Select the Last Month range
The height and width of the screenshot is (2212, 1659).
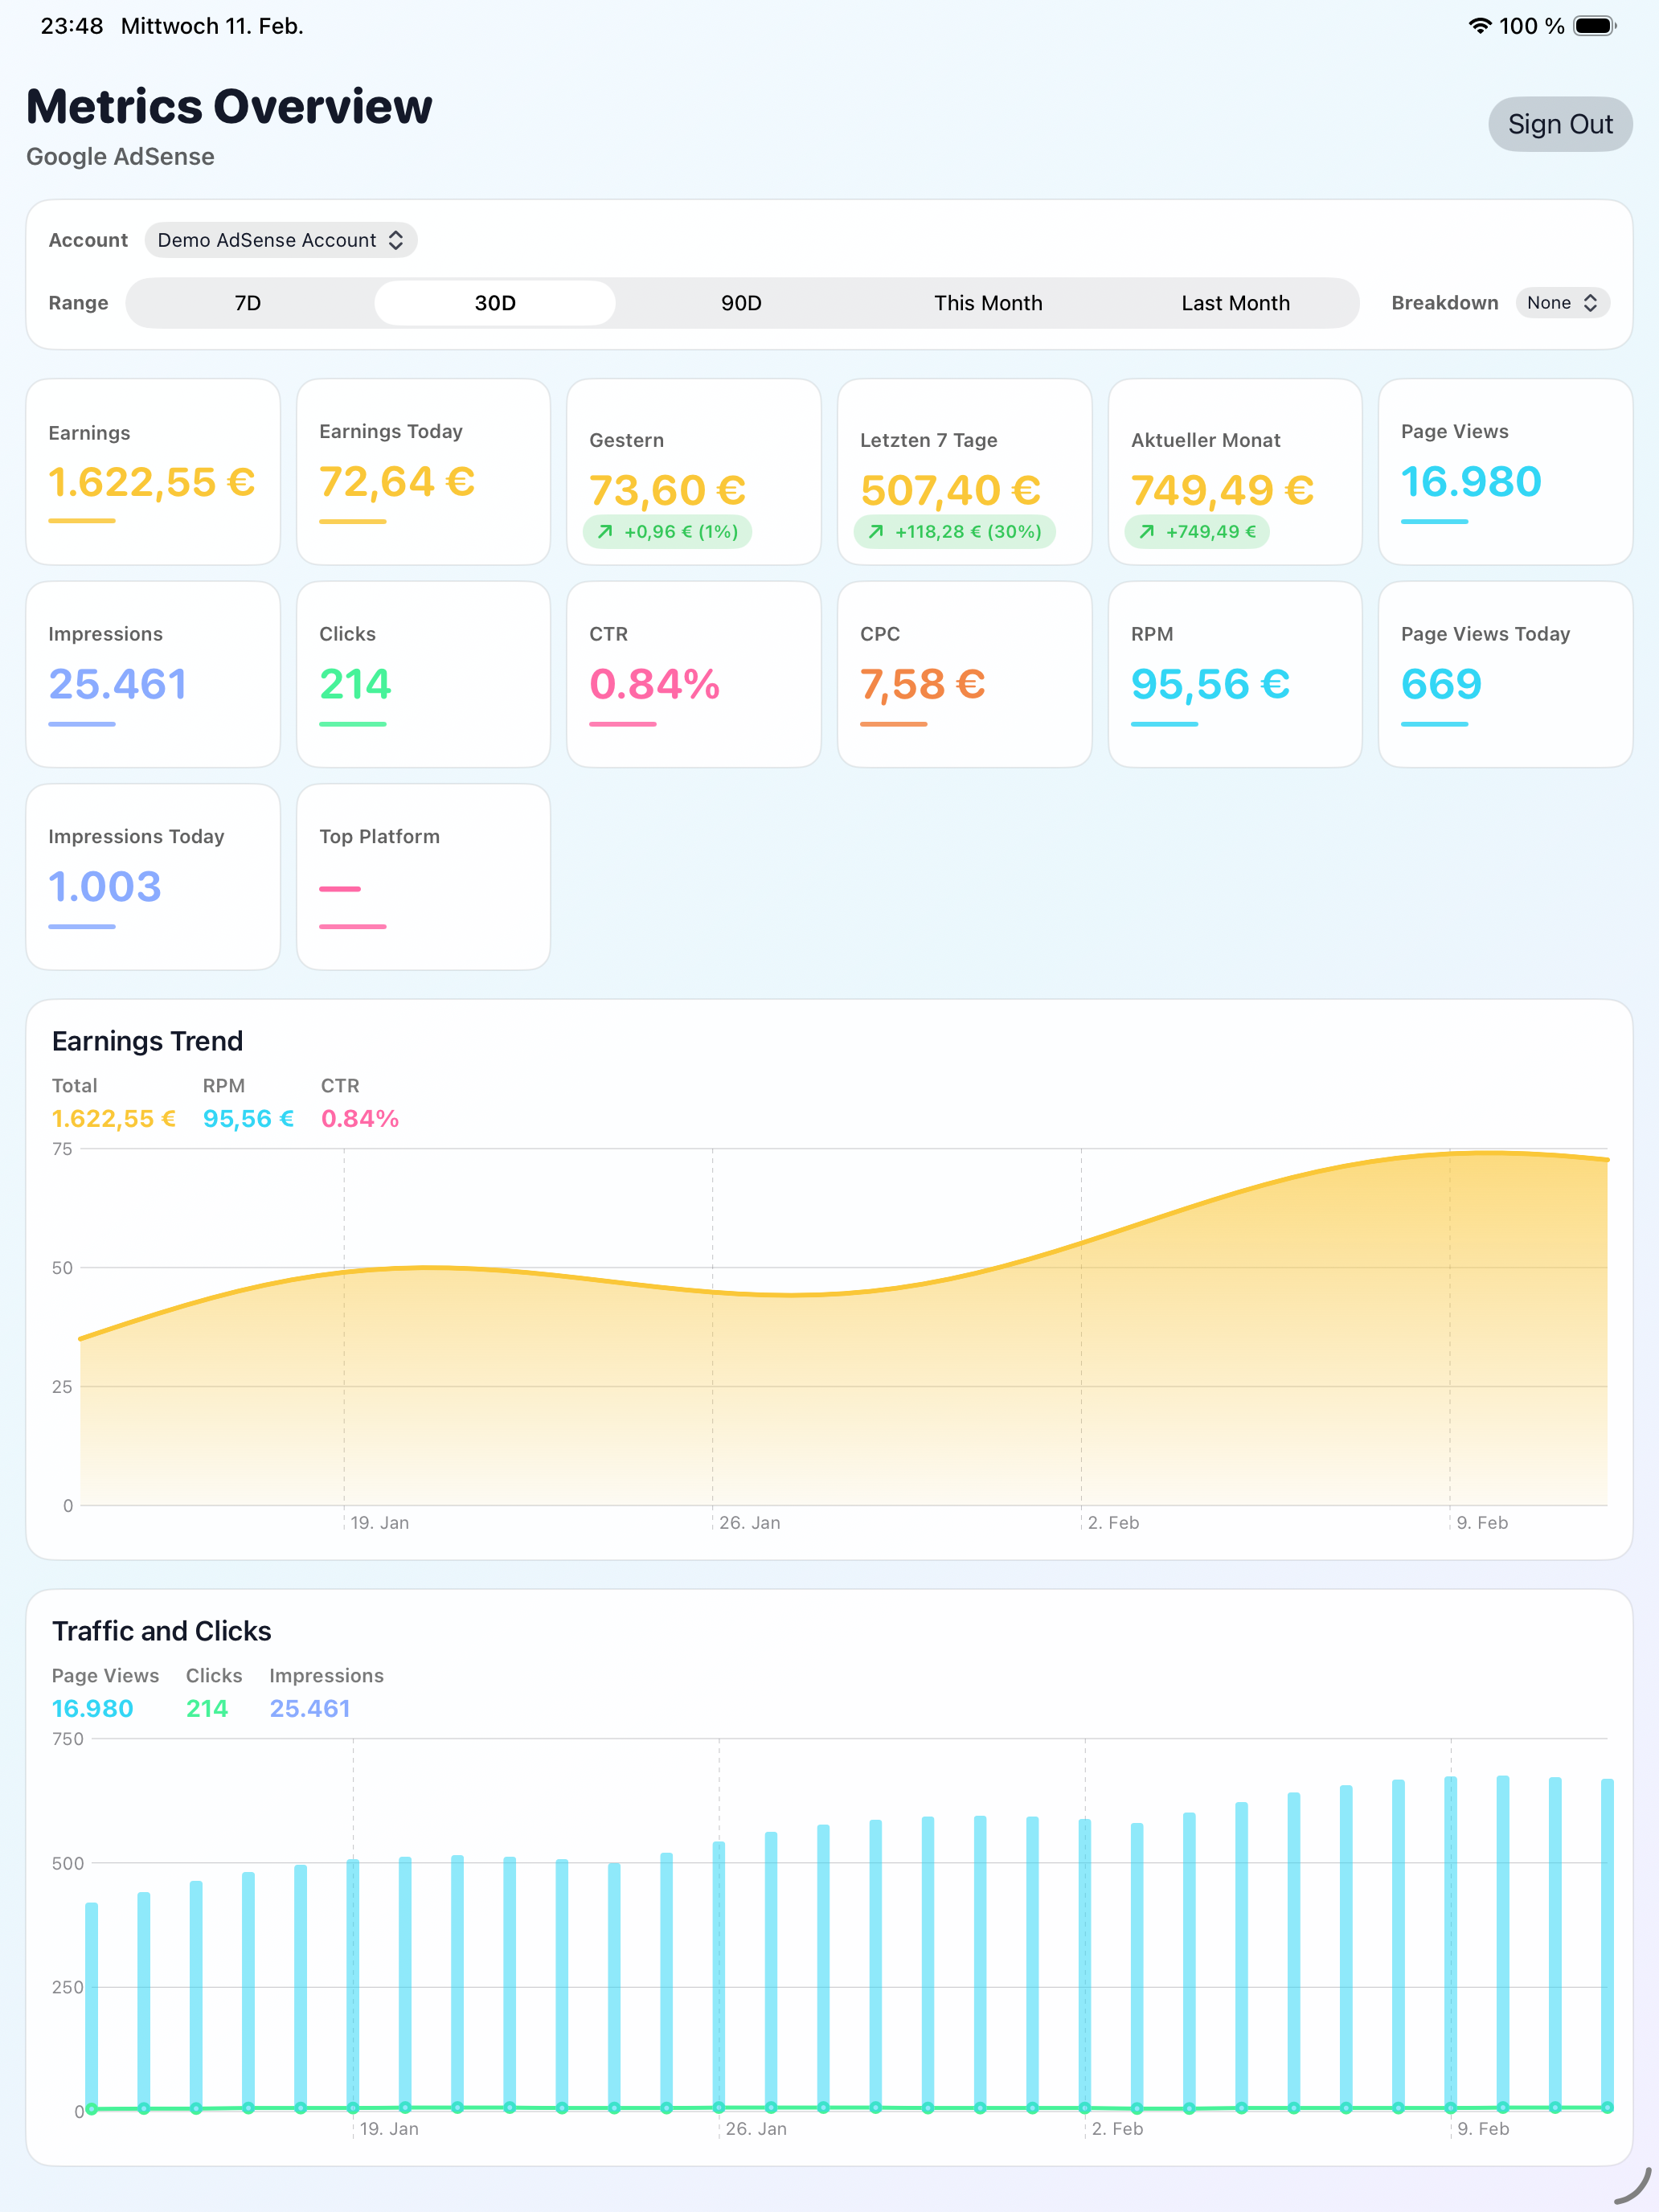(1236, 302)
